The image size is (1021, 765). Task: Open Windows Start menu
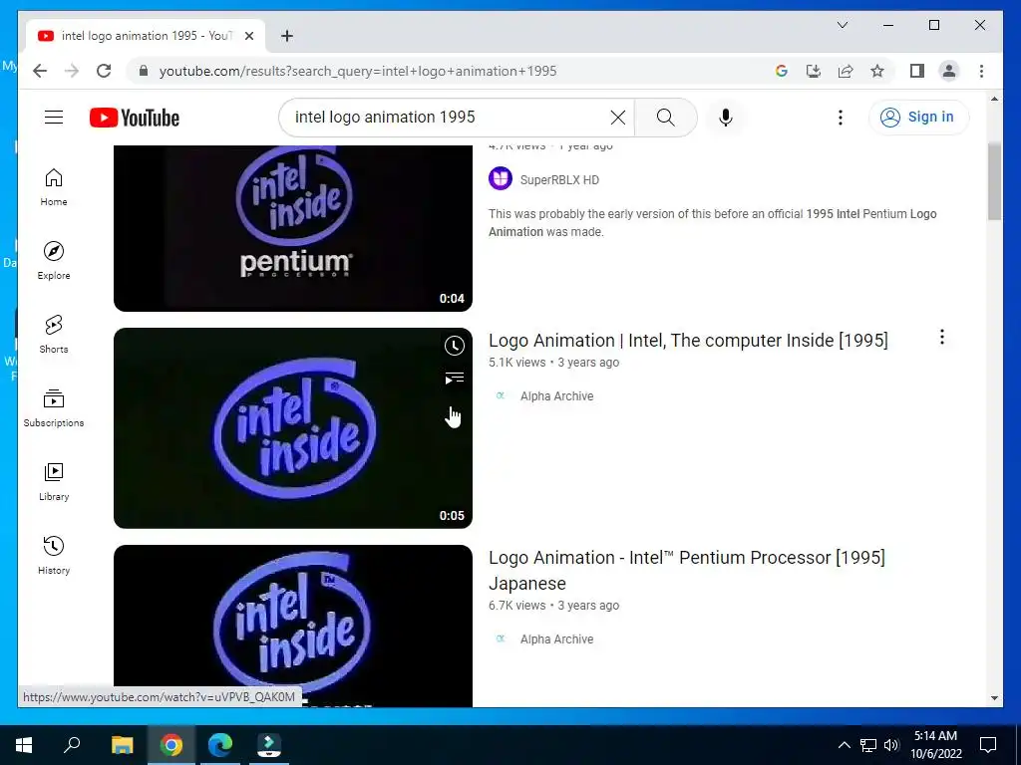[x=24, y=745]
